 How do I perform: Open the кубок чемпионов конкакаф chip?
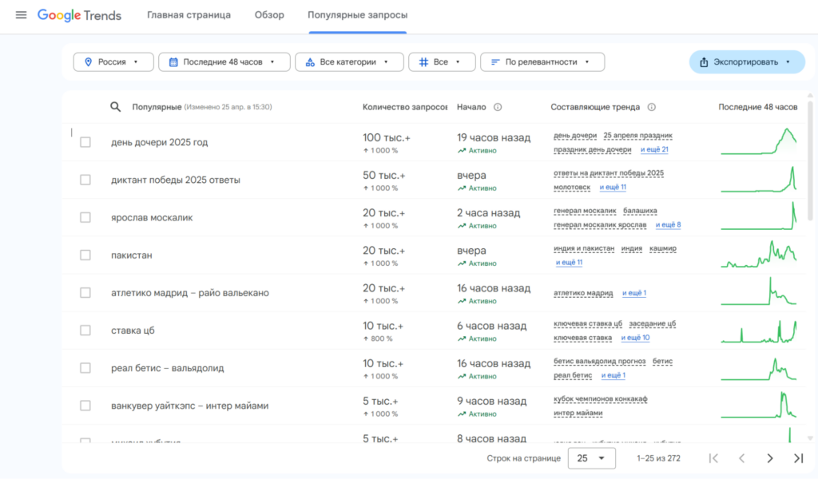[x=601, y=398]
